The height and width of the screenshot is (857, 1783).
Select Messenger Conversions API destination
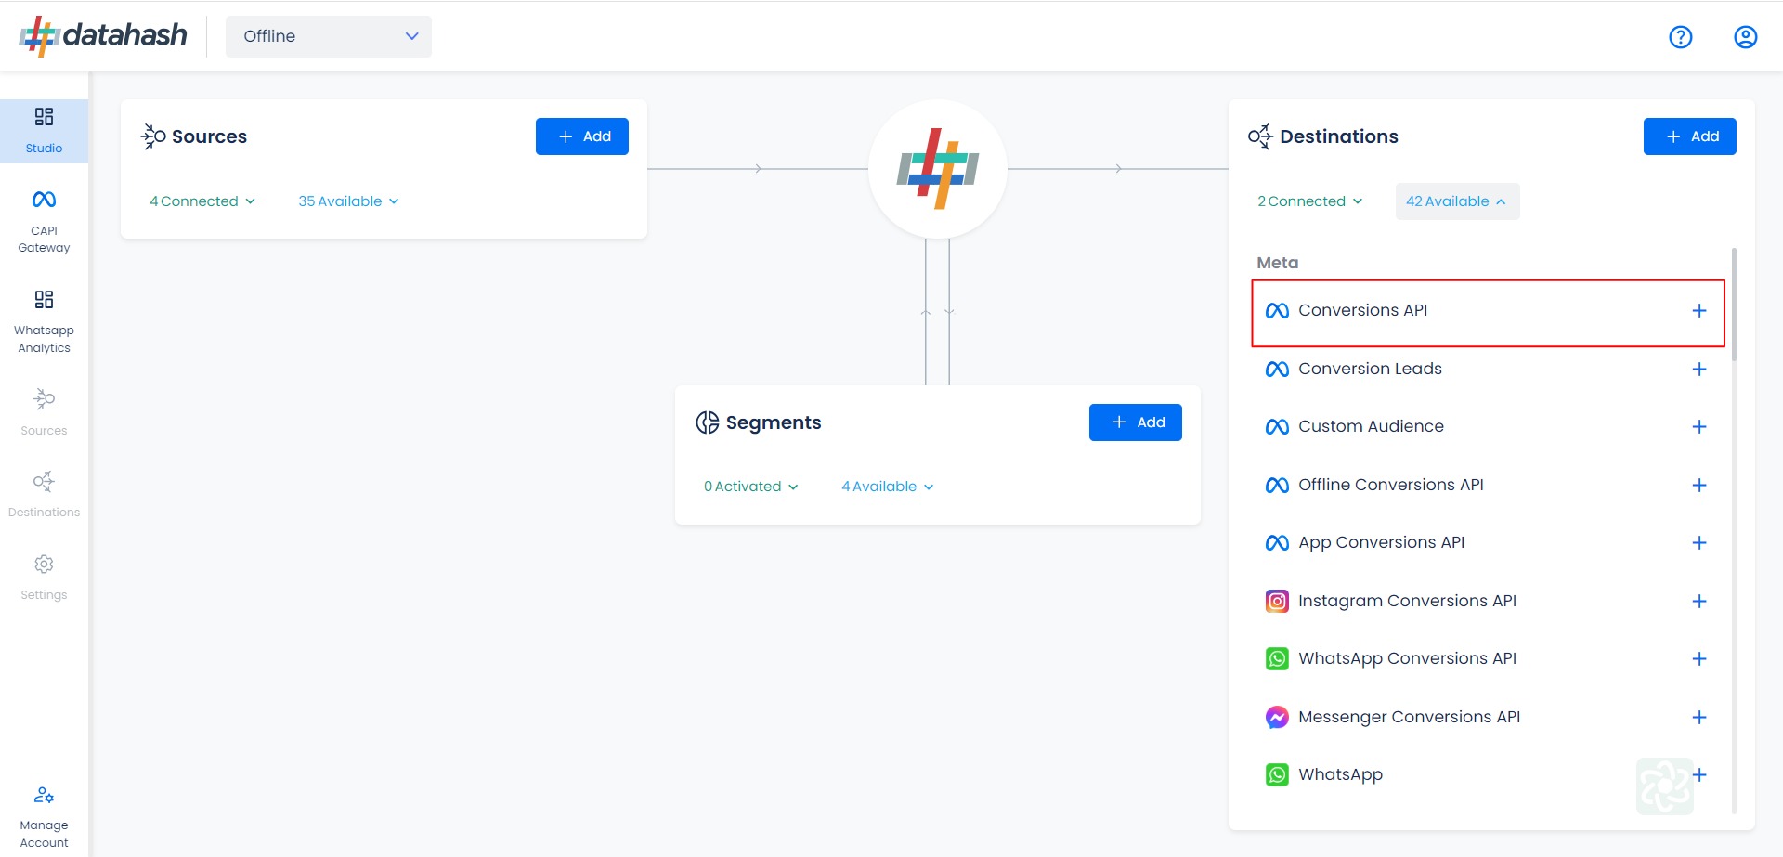[1488, 718]
